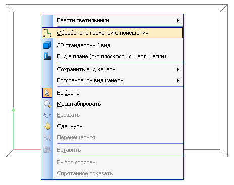234x185 pixels.
Task: Expand the Сохранить вид камеры submenu arrow
Action: tap(178, 69)
